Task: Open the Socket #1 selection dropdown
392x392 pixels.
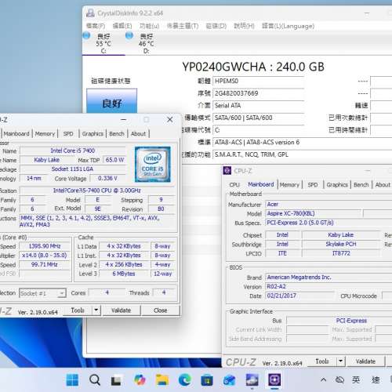Action: (x=42, y=293)
